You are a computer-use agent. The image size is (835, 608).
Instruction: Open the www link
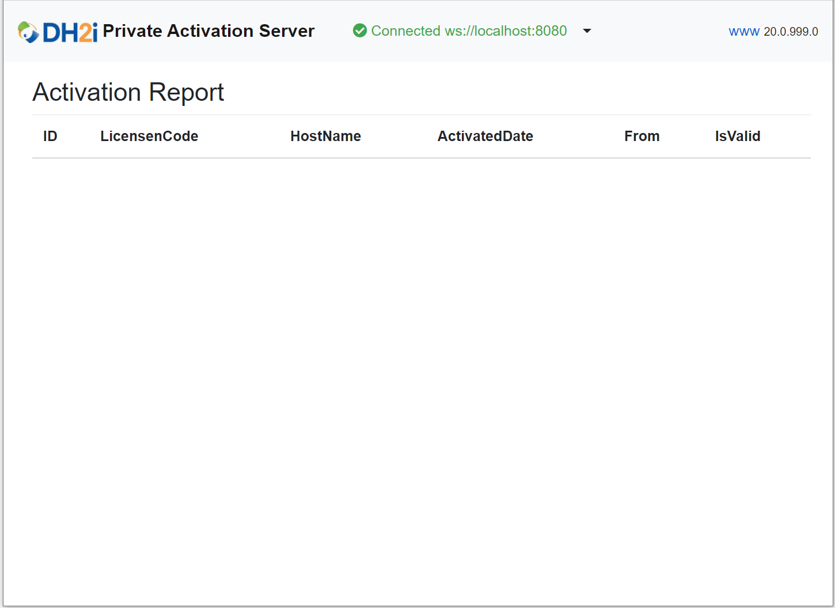click(744, 31)
